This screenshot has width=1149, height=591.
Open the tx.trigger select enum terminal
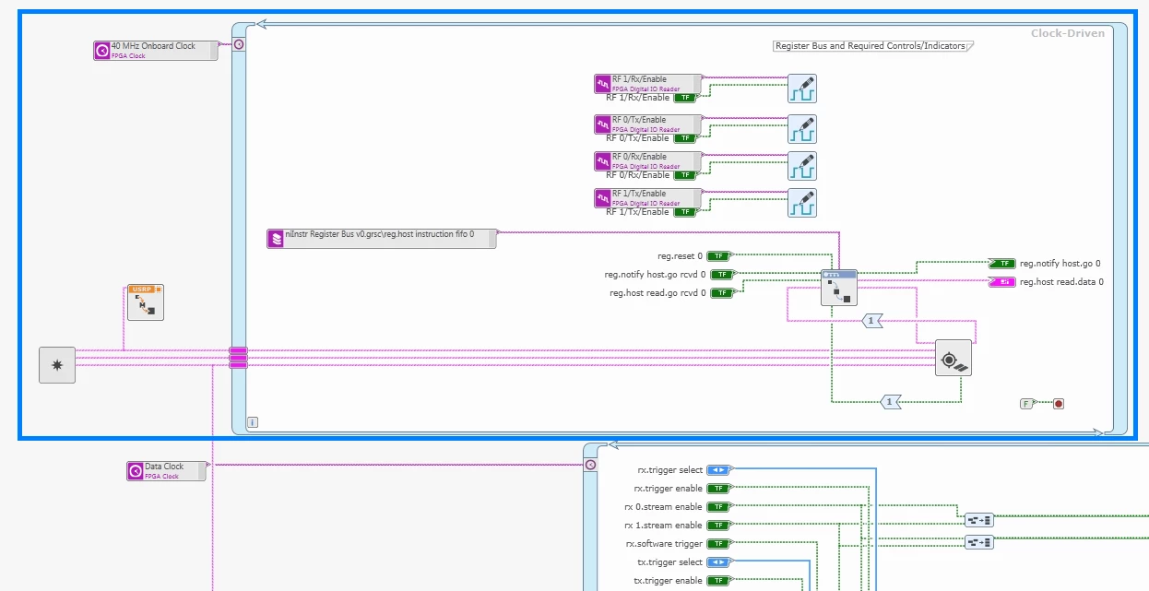point(718,562)
